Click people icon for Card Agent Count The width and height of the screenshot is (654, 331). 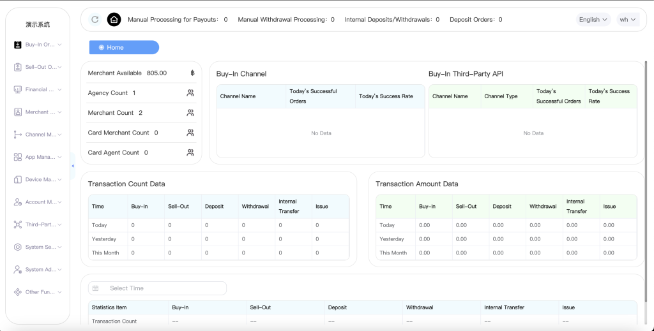tap(190, 153)
